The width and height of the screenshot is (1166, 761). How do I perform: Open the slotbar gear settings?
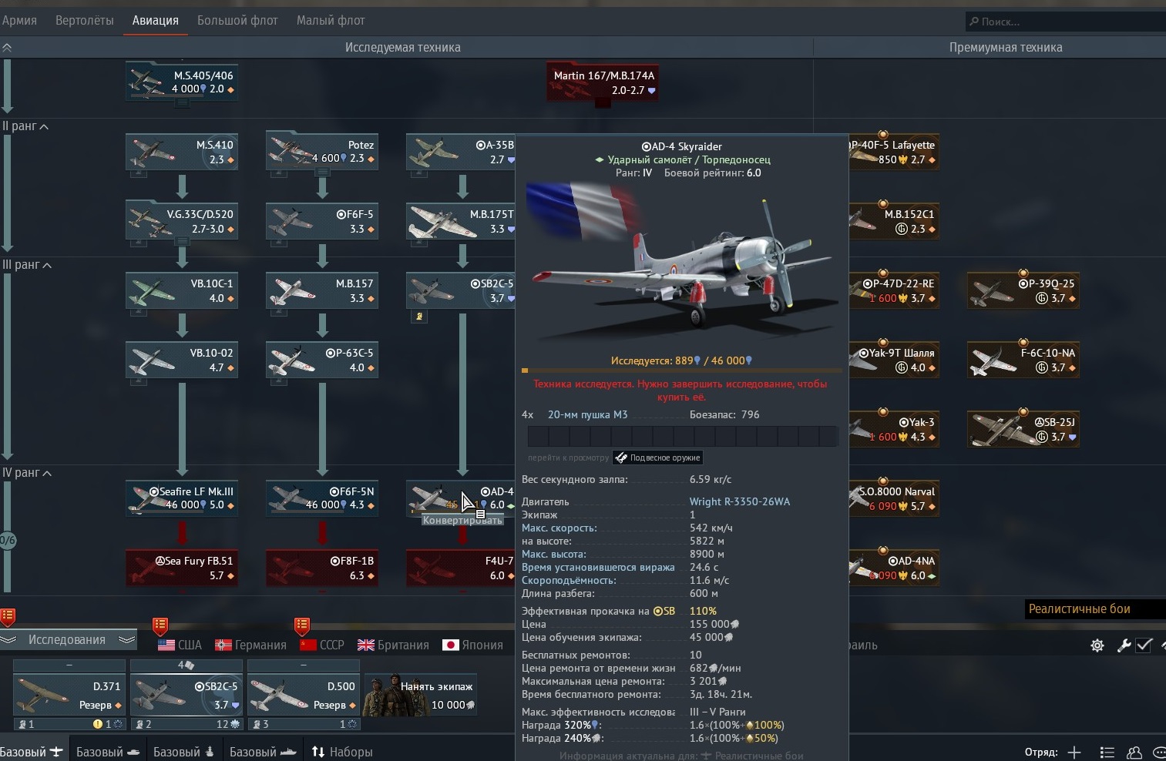(x=1097, y=645)
